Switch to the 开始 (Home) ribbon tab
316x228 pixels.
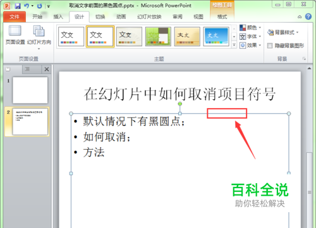click(x=37, y=16)
